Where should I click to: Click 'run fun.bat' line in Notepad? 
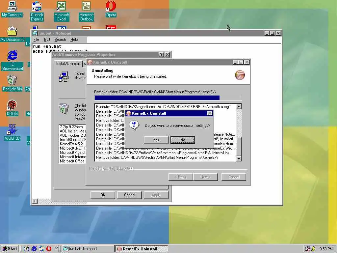pyautogui.click(x=47, y=46)
